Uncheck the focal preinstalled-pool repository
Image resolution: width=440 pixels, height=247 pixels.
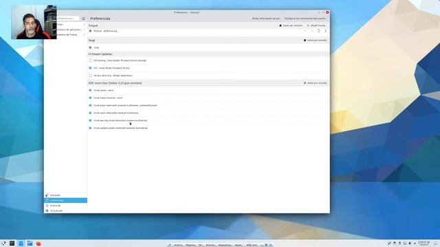90,106
